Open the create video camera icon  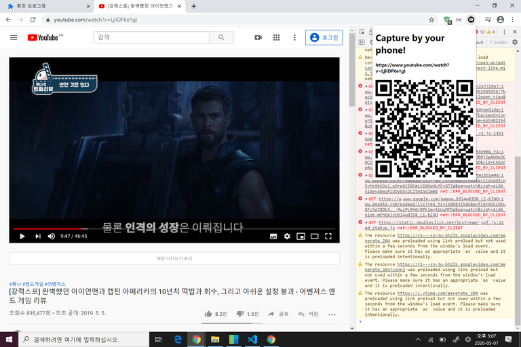tap(258, 37)
